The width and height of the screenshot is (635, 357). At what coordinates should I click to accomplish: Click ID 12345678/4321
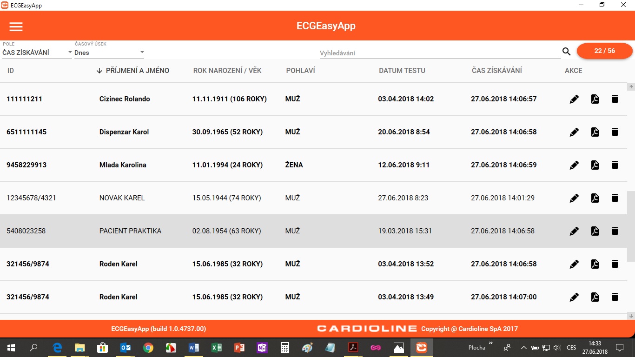pyautogui.click(x=31, y=198)
